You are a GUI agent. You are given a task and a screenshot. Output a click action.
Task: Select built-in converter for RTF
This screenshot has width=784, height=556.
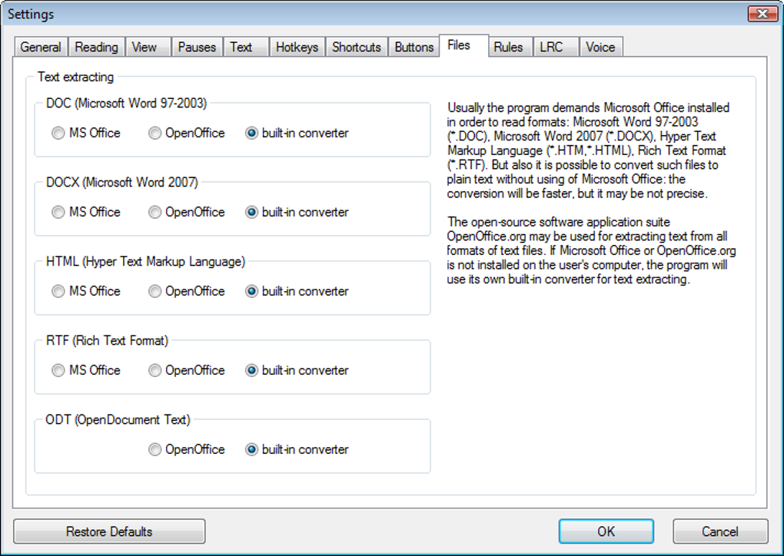[x=251, y=371]
